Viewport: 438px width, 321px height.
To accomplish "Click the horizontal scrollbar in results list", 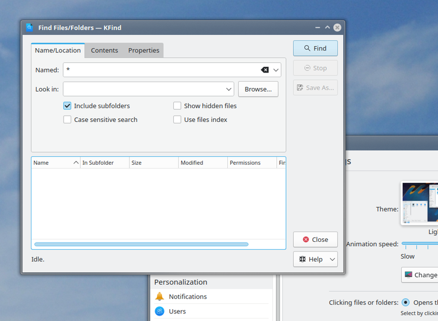I will click(x=141, y=244).
